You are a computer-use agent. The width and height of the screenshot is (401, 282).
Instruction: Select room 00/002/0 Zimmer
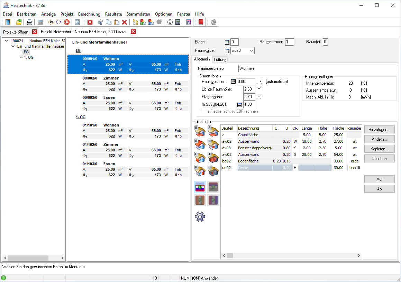tap(128, 84)
